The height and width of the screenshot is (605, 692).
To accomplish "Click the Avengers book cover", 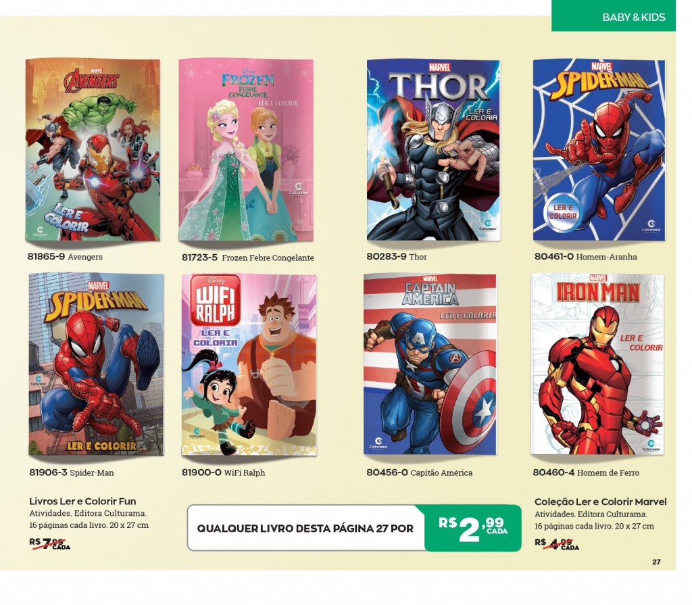I will tap(93, 149).
